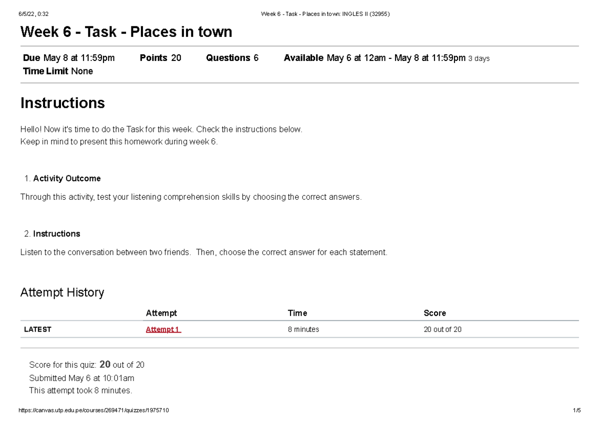Click the Due date May 8 text

pyautogui.click(x=68, y=57)
